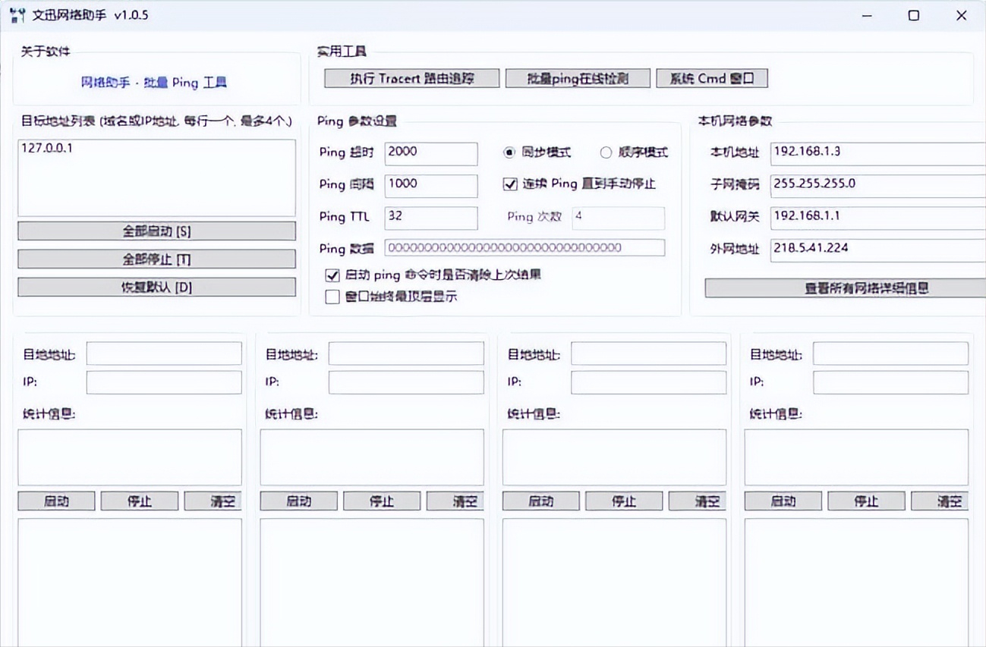Click 启动 in the fourth ping panel
986x647 pixels.
pos(783,501)
